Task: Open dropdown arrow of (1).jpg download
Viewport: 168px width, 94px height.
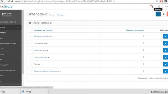Action: click(19, 91)
